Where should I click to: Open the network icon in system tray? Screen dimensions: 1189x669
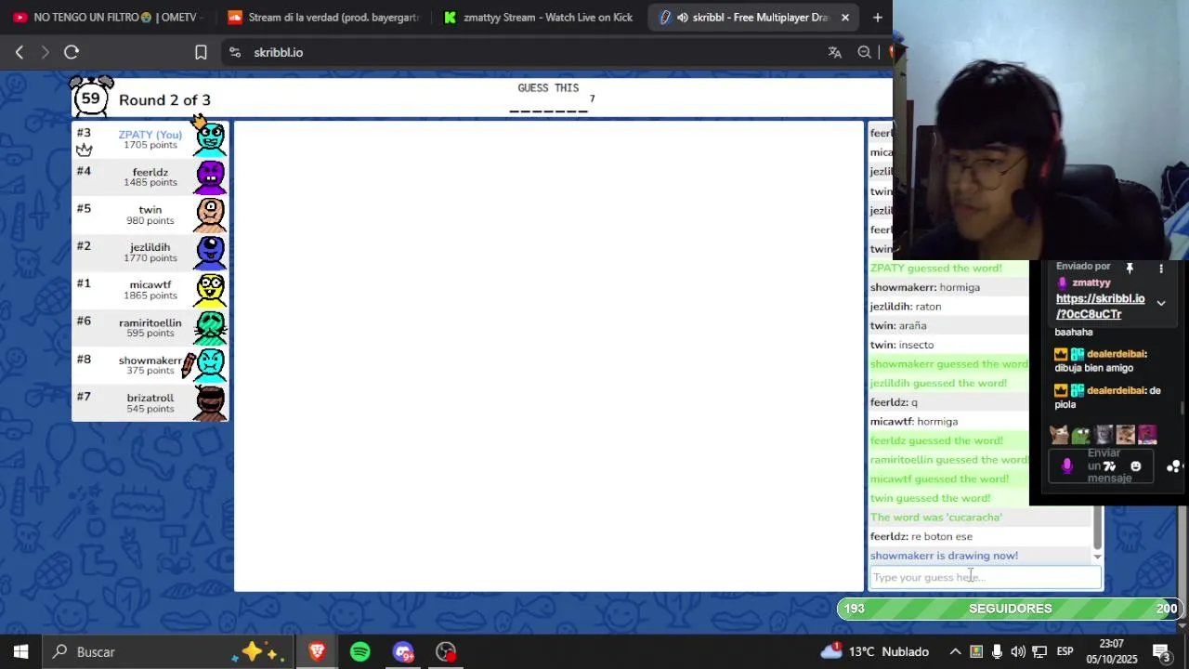coord(1039,651)
